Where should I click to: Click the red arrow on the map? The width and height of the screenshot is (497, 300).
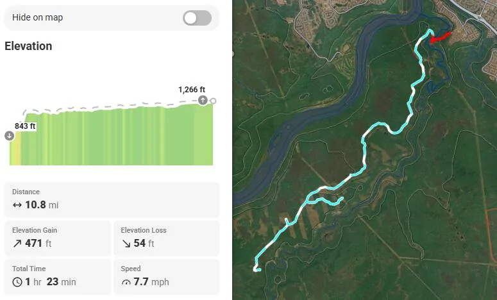tap(441, 37)
